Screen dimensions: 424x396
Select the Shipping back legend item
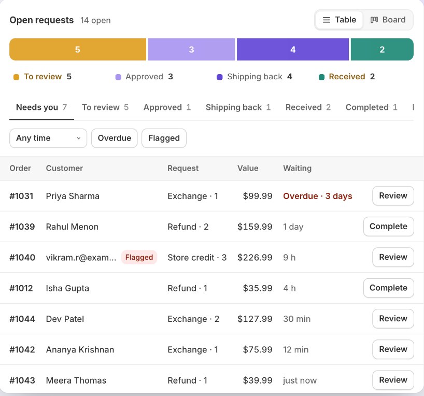255,77
